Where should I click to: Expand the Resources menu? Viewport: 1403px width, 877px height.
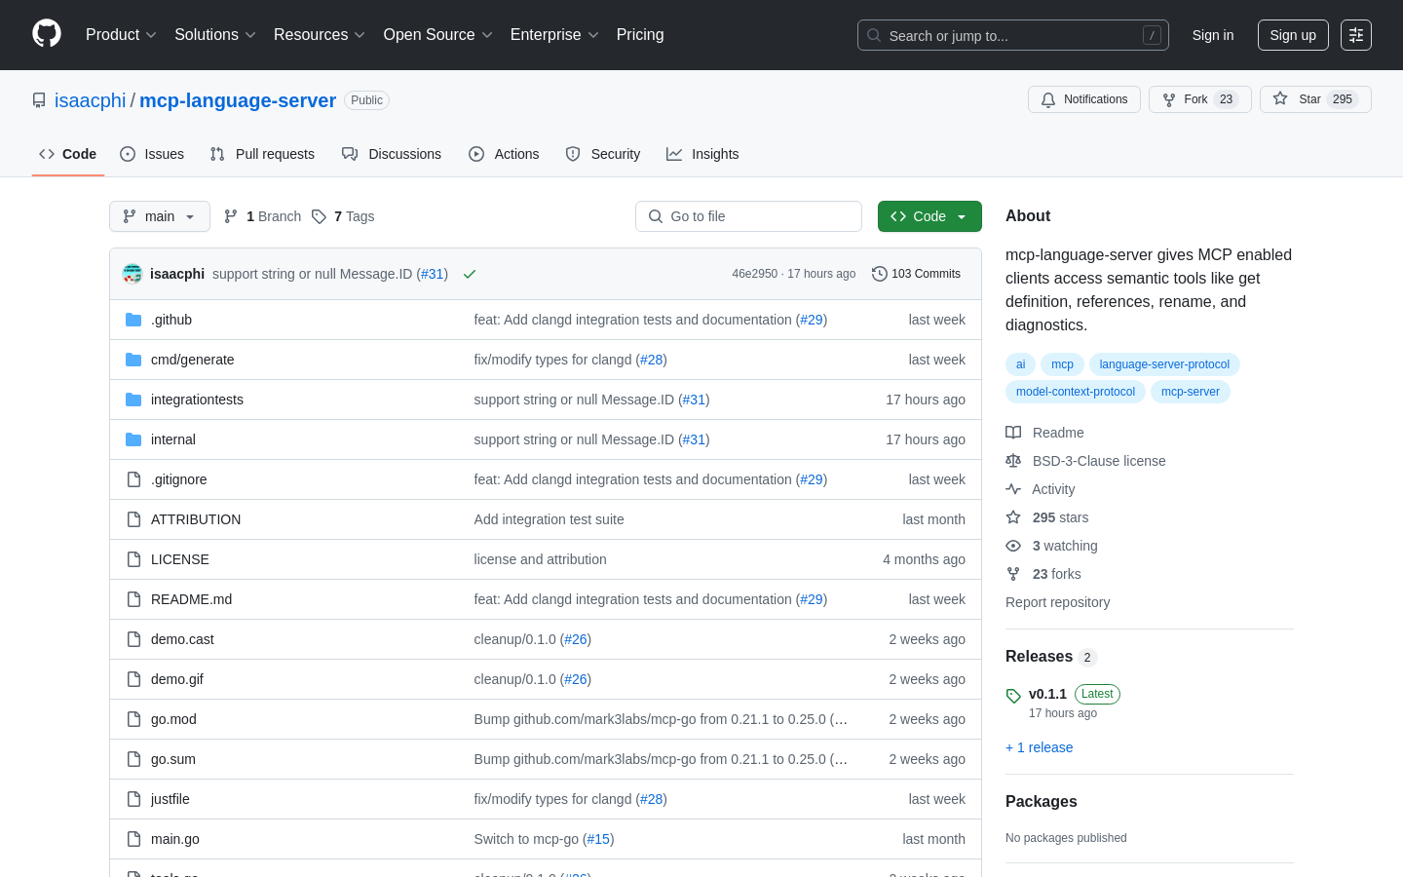[320, 34]
